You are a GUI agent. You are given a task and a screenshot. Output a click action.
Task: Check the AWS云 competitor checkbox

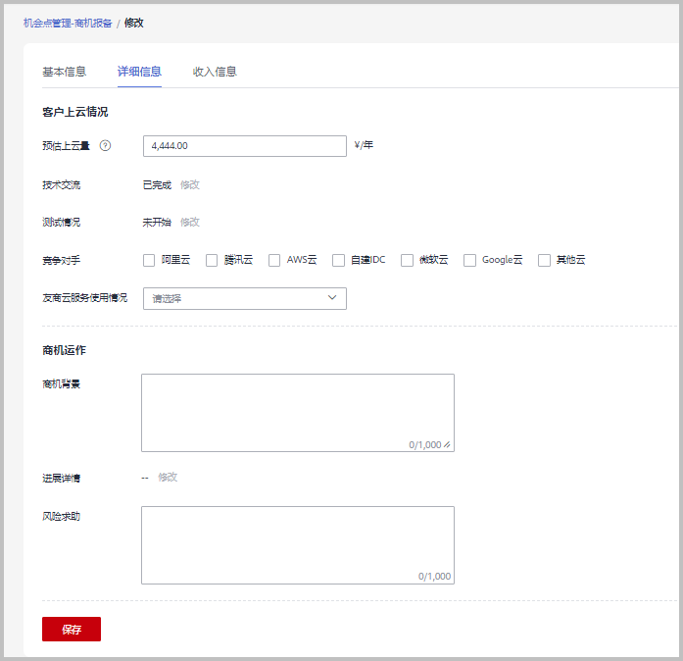274,260
